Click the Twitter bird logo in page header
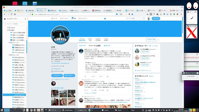This screenshot has height=112, width=199. point(105,19)
